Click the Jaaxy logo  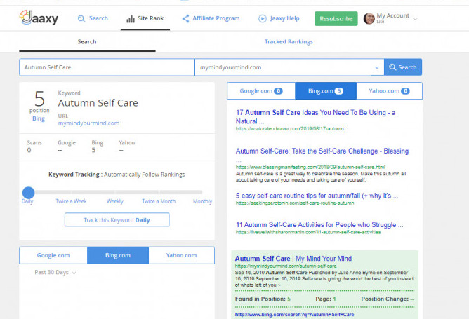(x=39, y=18)
